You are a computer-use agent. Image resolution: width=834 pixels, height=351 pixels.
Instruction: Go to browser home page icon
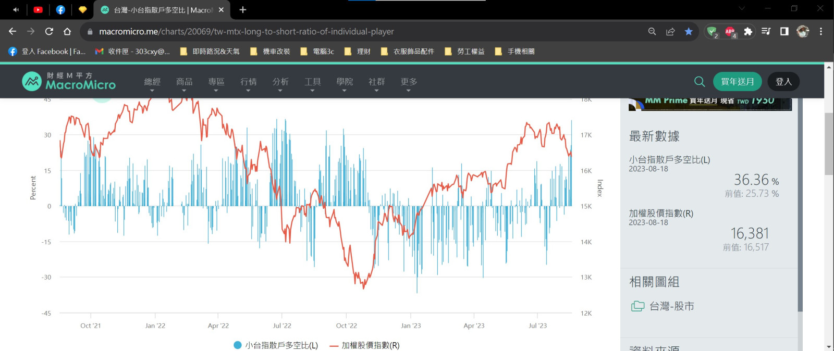tap(67, 32)
